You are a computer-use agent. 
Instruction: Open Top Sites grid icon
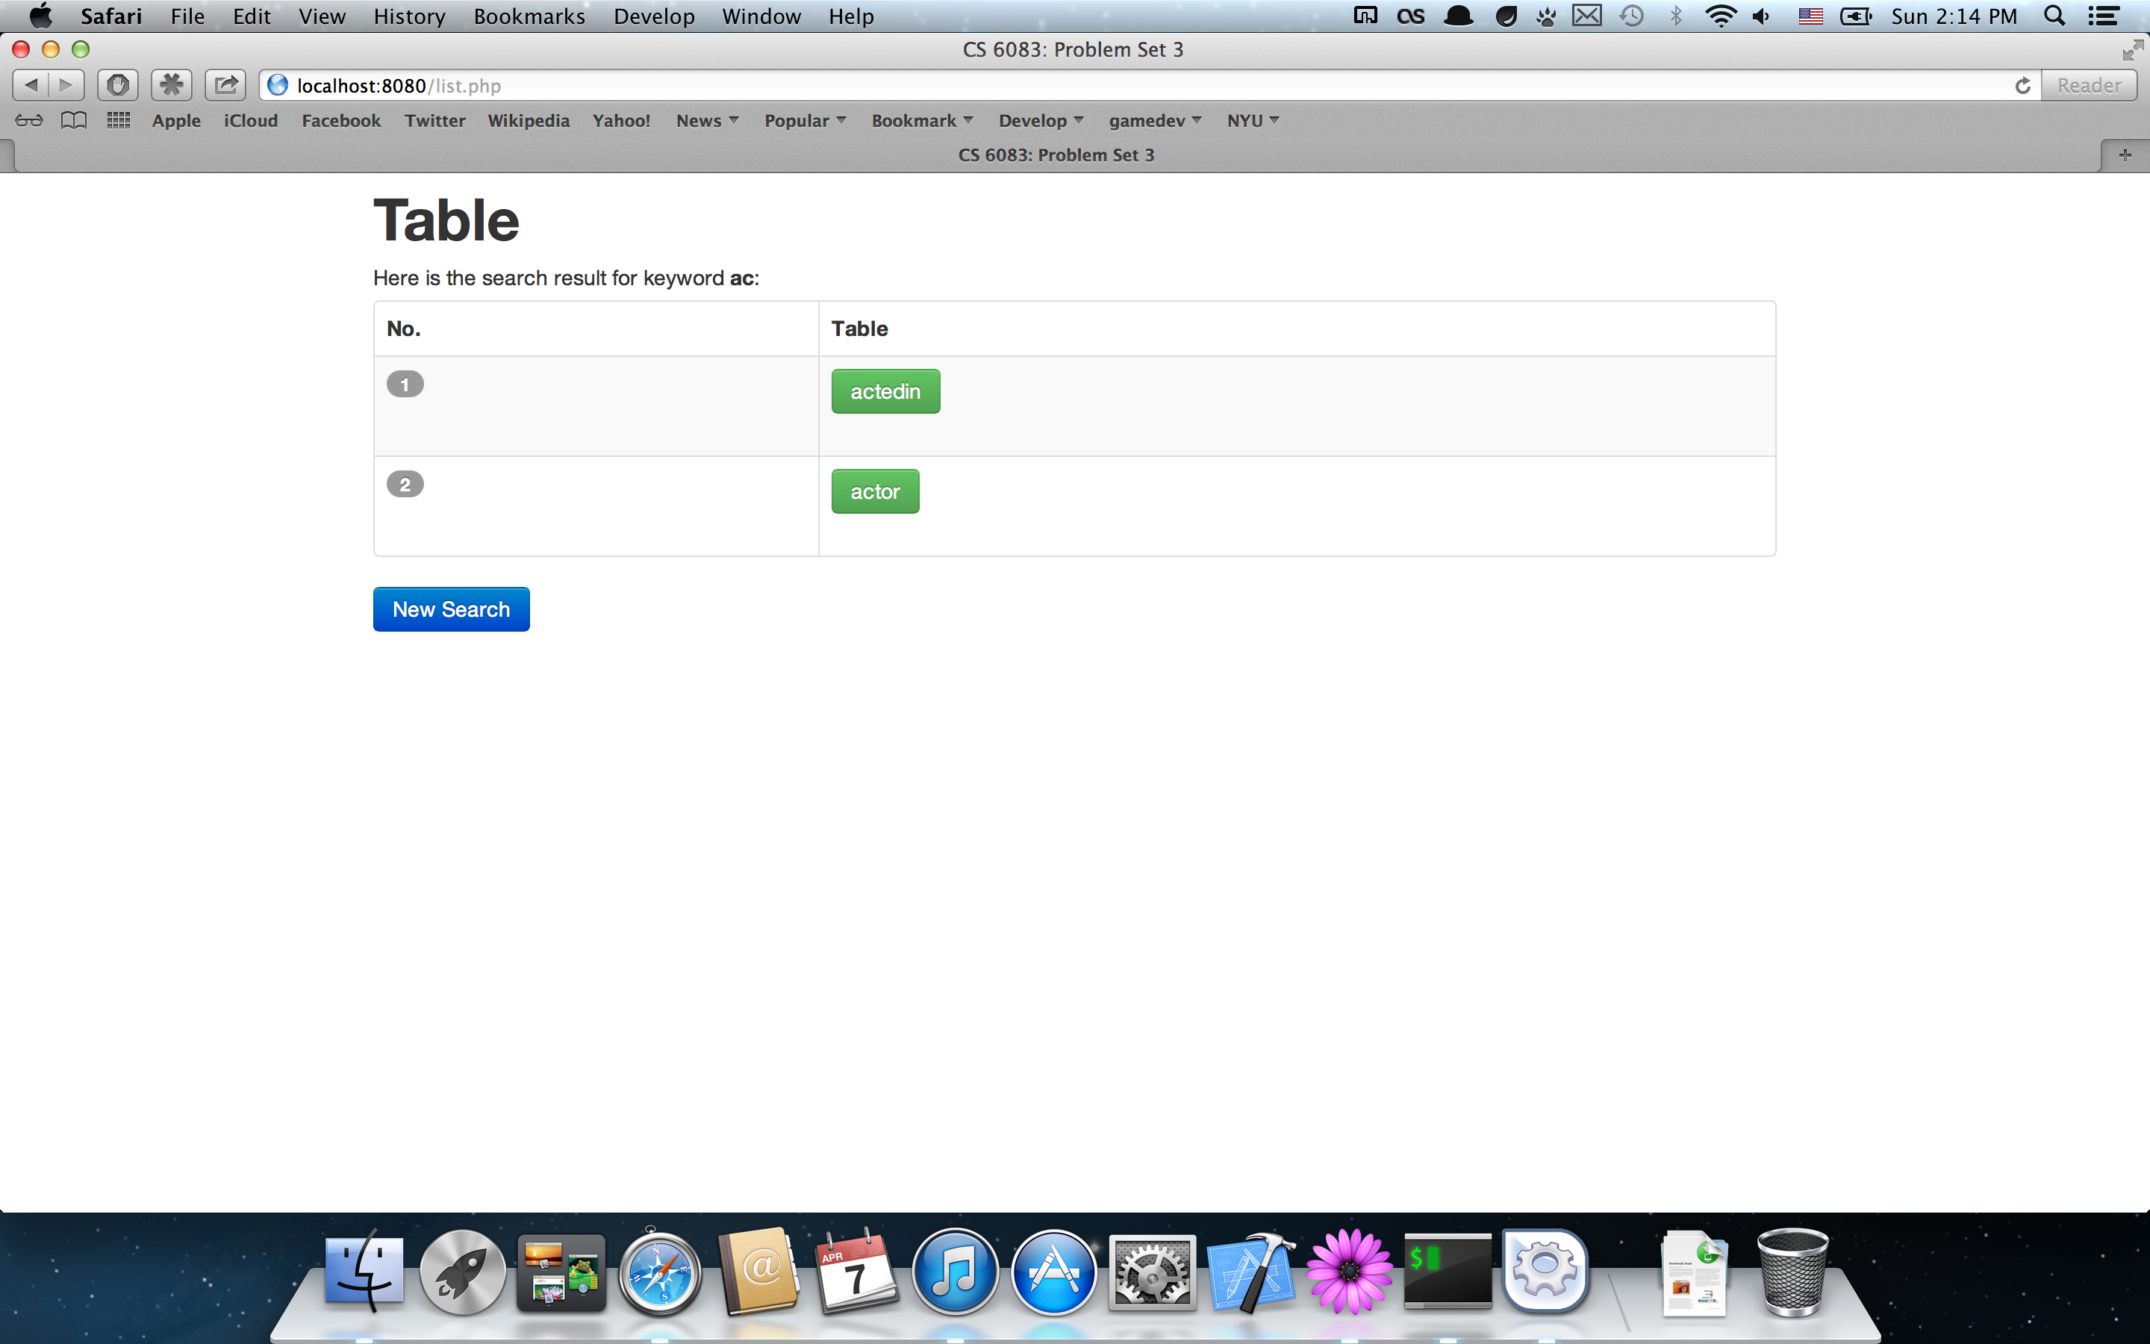coord(118,121)
